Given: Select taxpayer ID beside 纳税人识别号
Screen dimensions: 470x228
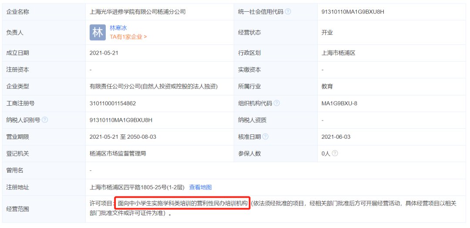Looking at the screenshot, I should click(121, 120).
